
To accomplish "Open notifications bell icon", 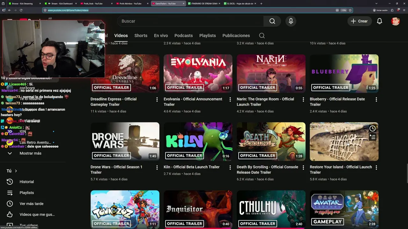I will [x=379, y=21].
